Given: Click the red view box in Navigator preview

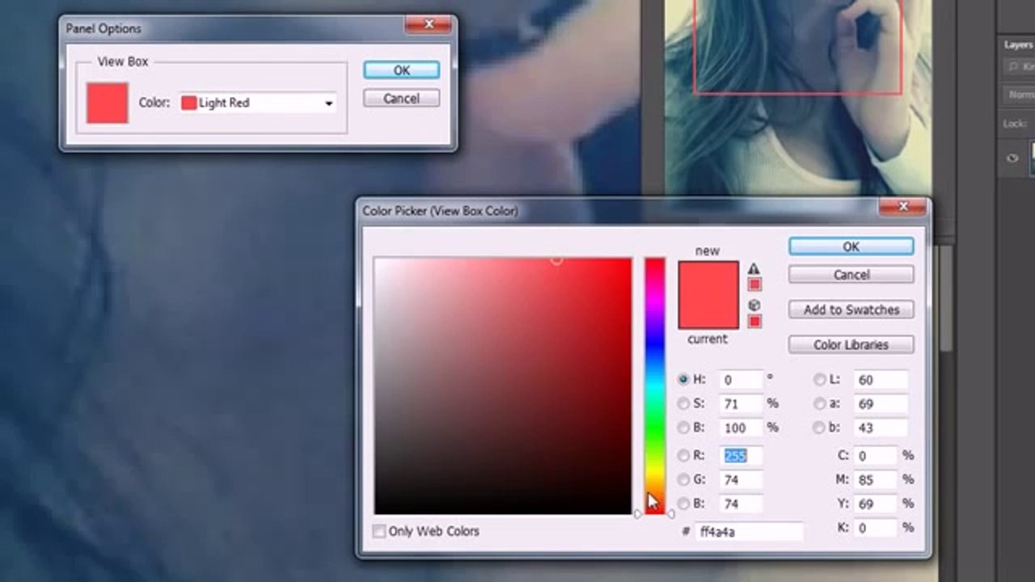Looking at the screenshot, I should pos(798,47).
